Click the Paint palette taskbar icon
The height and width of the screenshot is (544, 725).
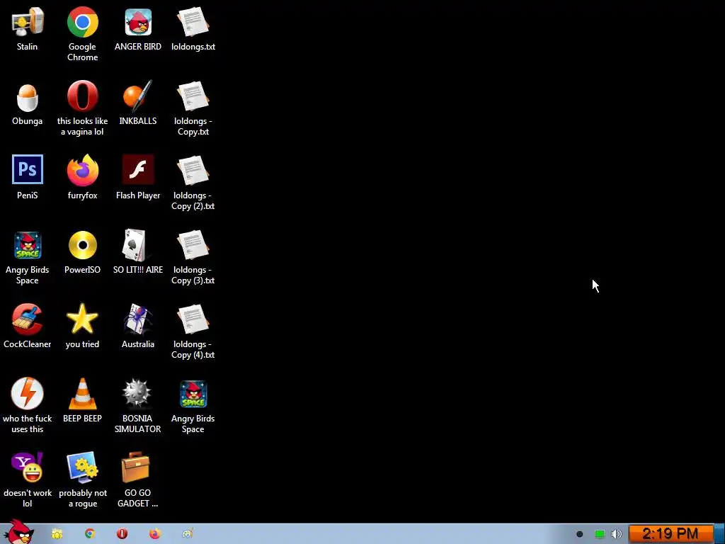[x=187, y=533]
